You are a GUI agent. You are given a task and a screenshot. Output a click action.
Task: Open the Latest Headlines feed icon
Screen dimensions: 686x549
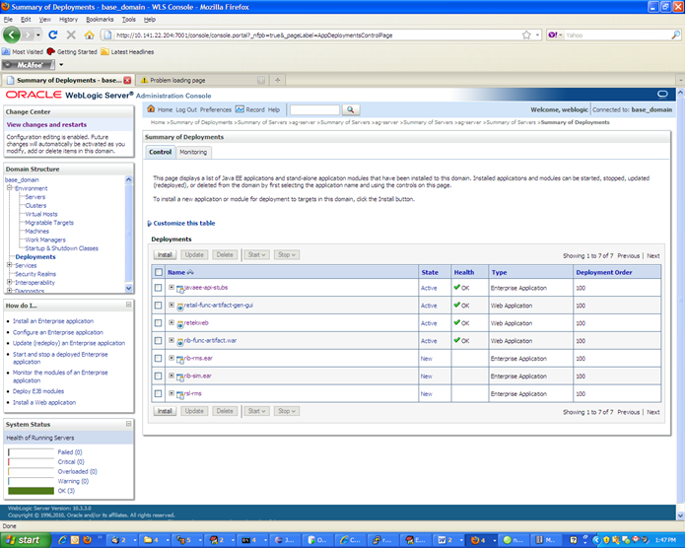click(104, 51)
